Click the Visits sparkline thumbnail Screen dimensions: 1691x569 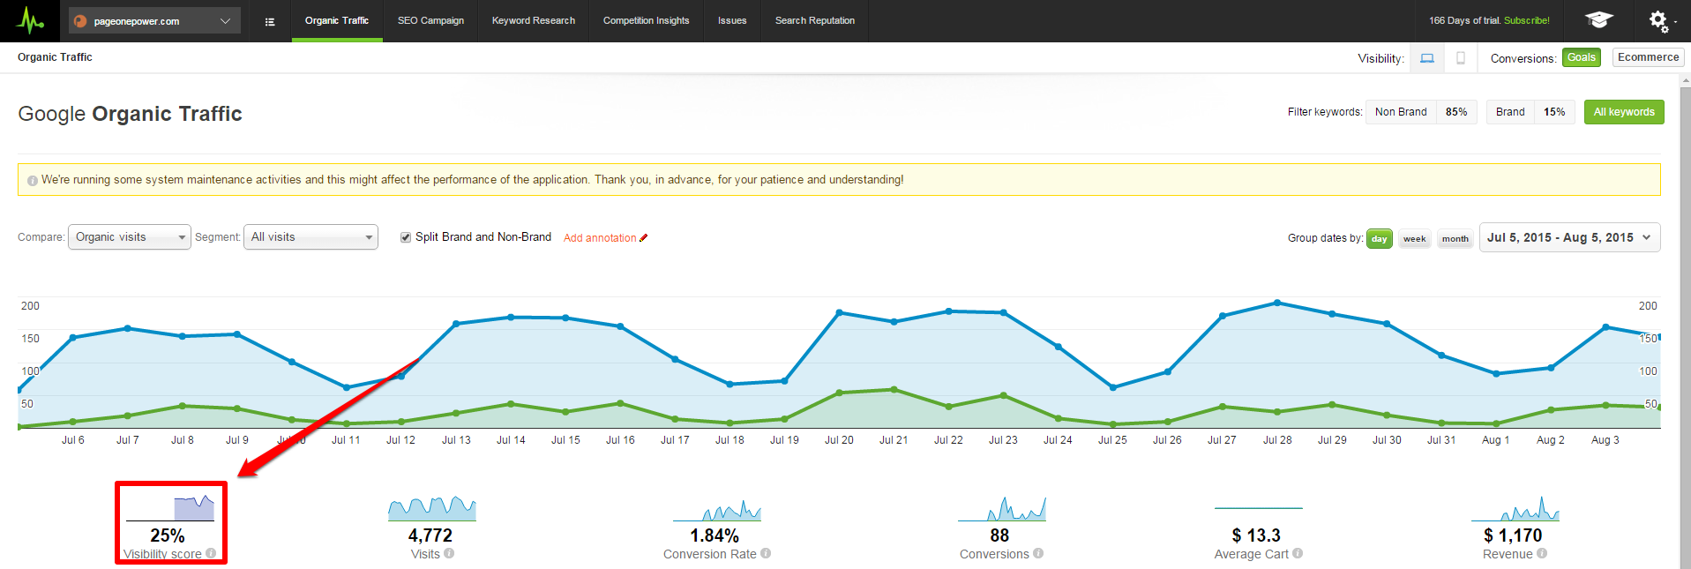pos(431,507)
